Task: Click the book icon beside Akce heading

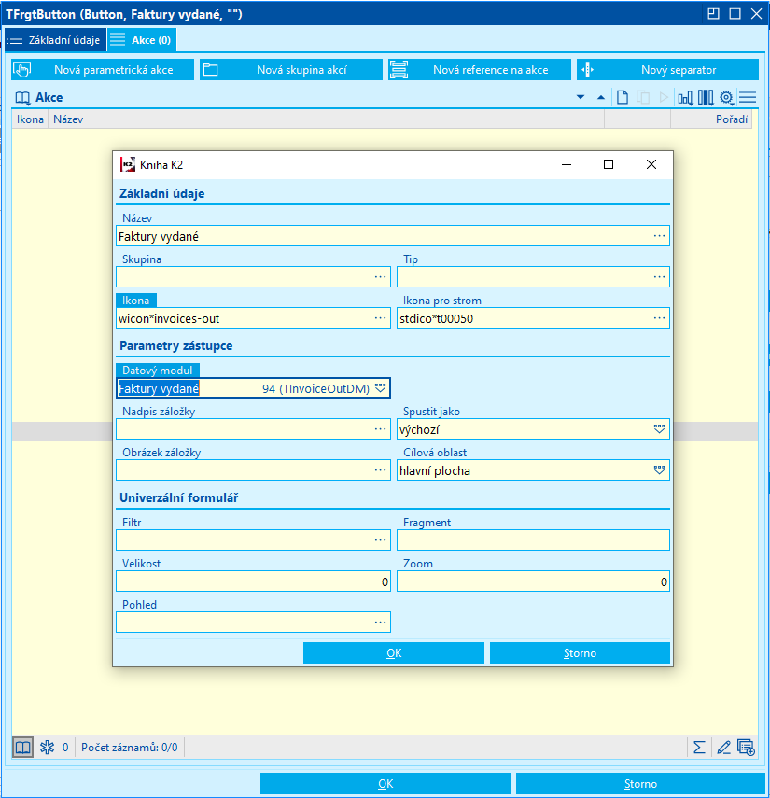Action: 23,97
